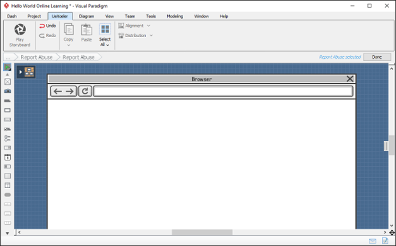Image resolution: width=396 pixels, height=246 pixels.
Task: Select the toggle-style tool below calendar
Action: pyautogui.click(x=8, y=167)
